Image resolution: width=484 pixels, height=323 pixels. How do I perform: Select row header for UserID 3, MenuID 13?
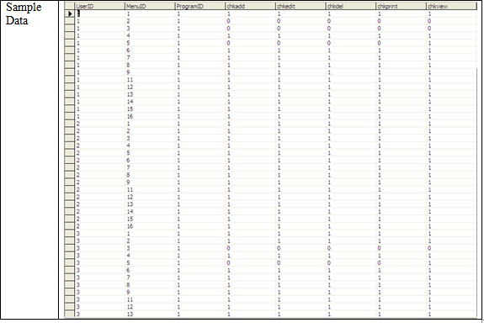pyautogui.click(x=70, y=314)
